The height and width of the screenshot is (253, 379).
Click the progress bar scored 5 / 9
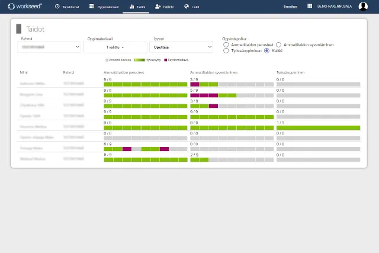[232, 95]
